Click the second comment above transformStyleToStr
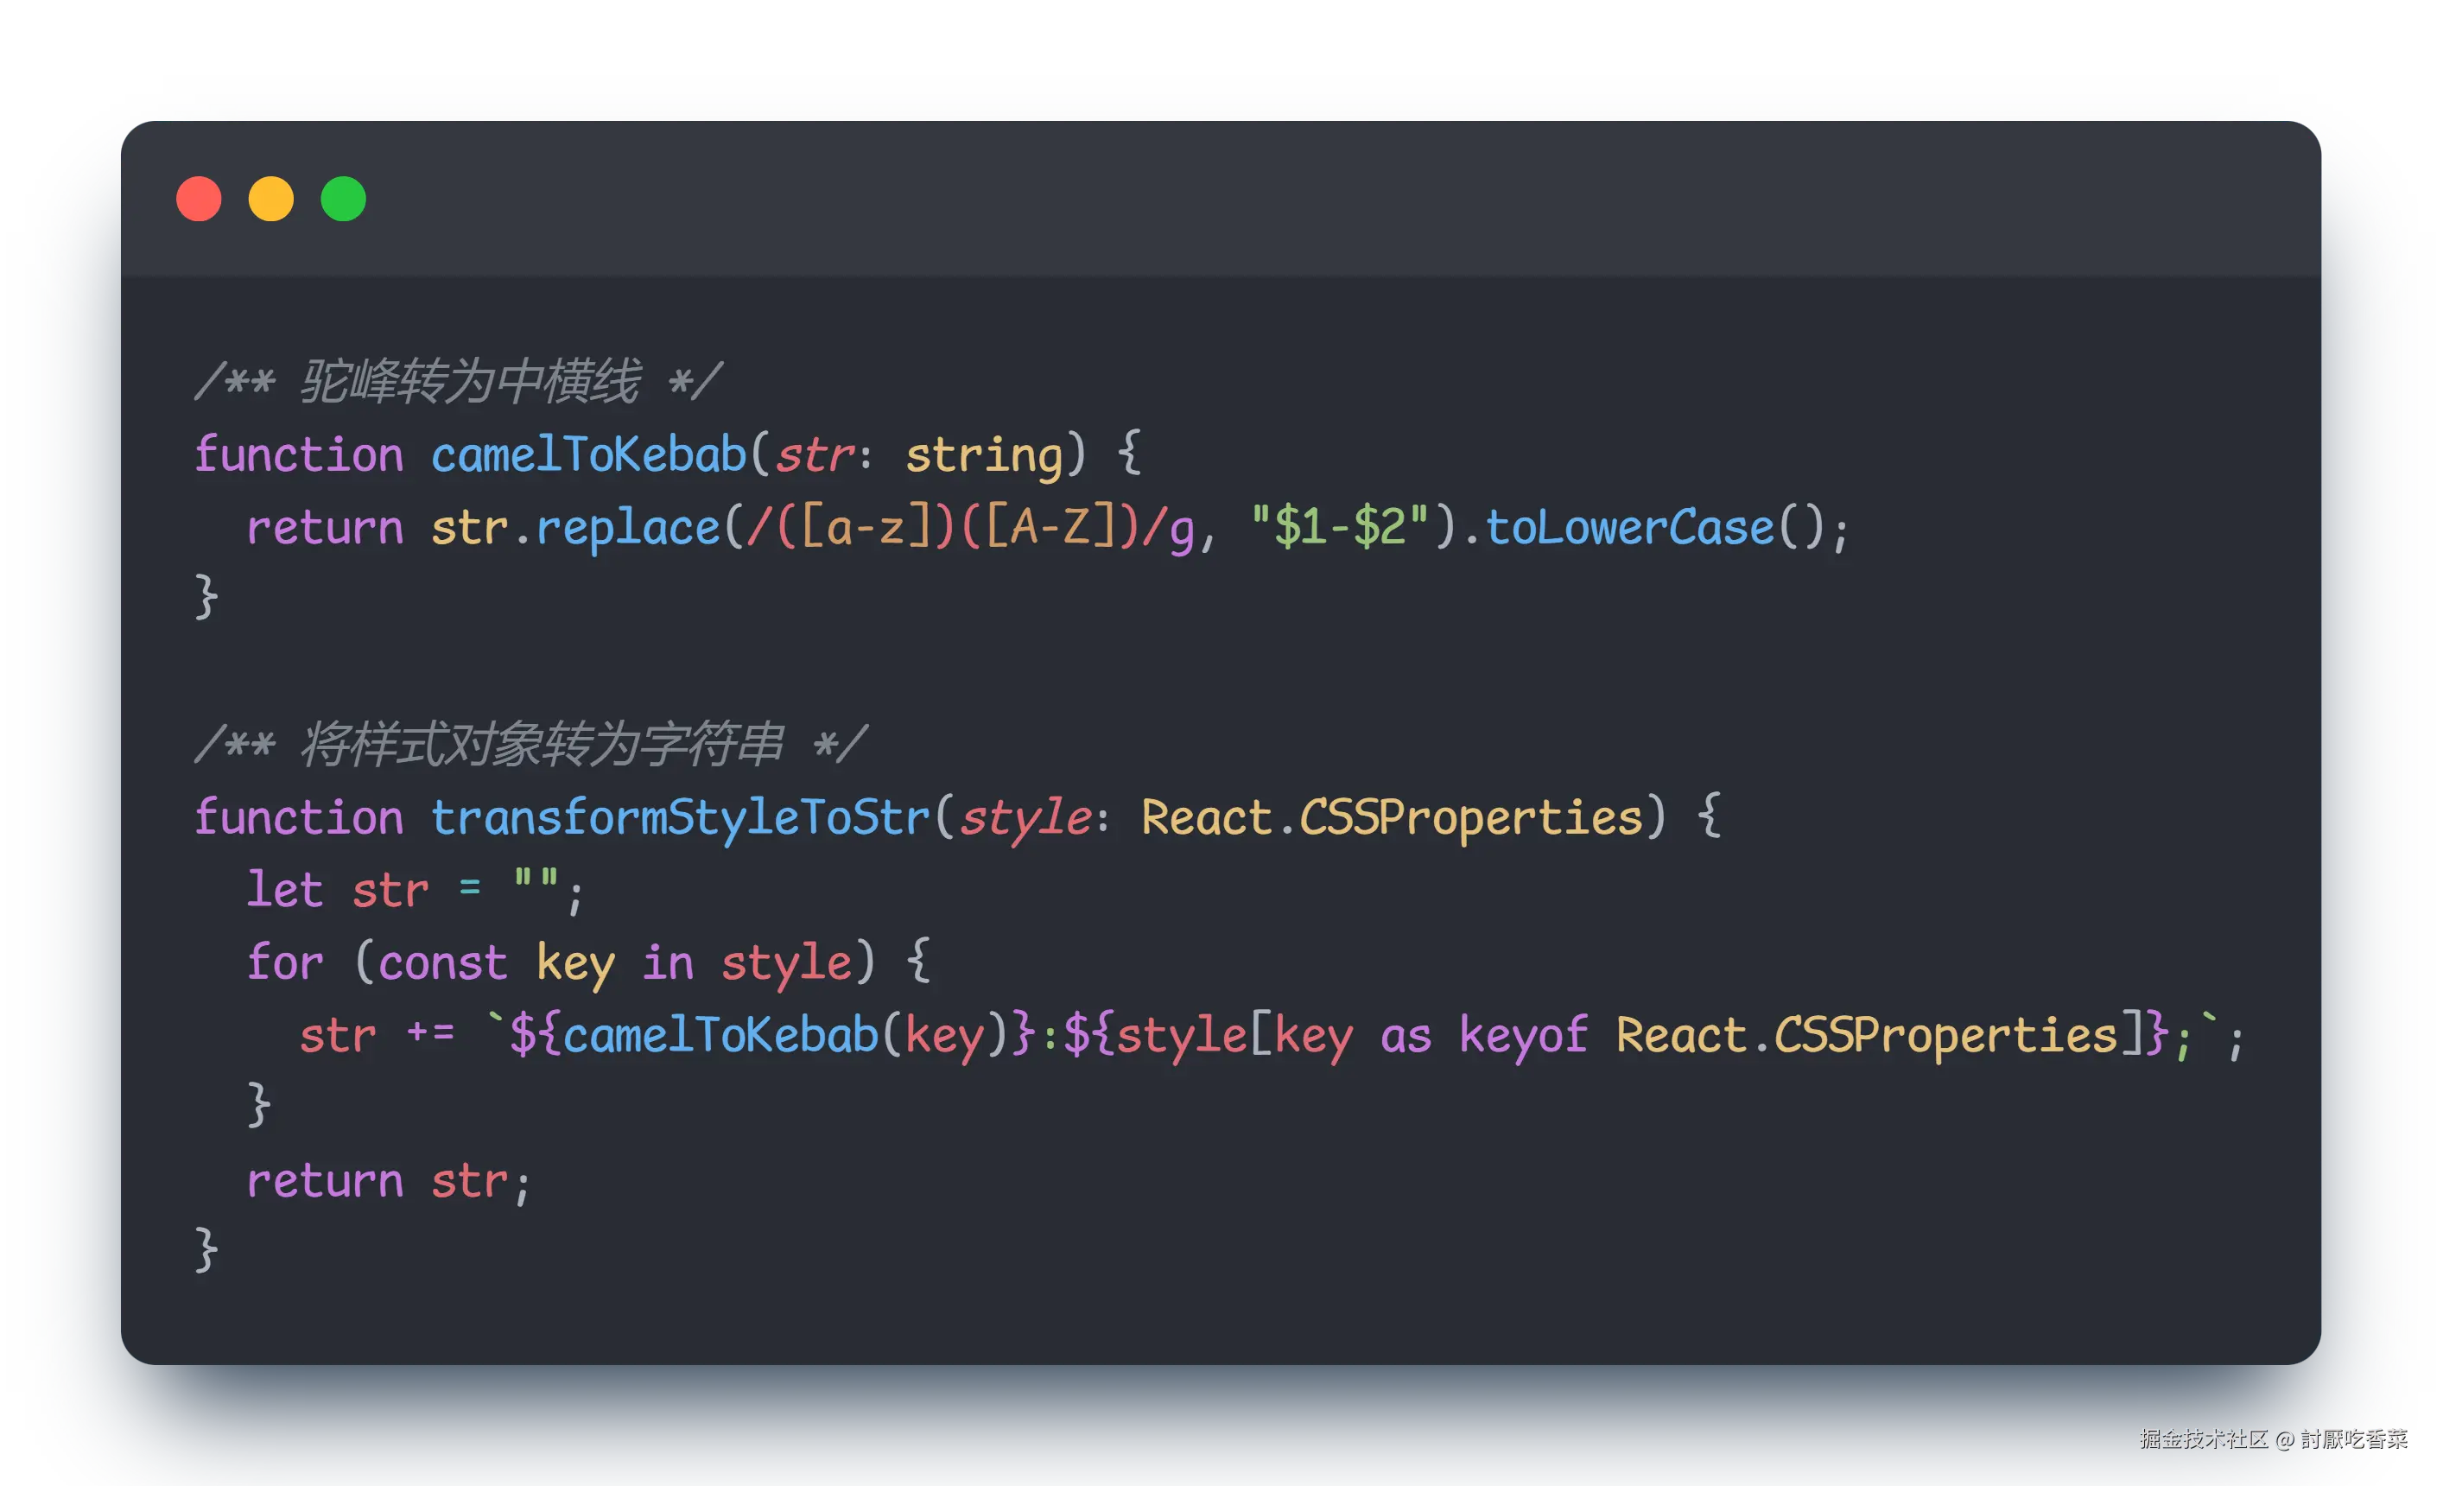Screen dimensions: 2443x1486 point(530,745)
